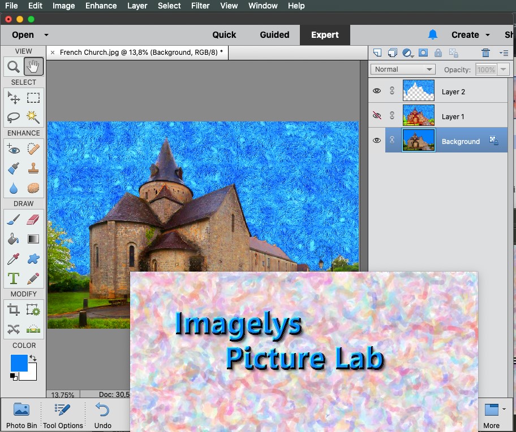
Task: Open the Filter menu
Action: coord(200,6)
